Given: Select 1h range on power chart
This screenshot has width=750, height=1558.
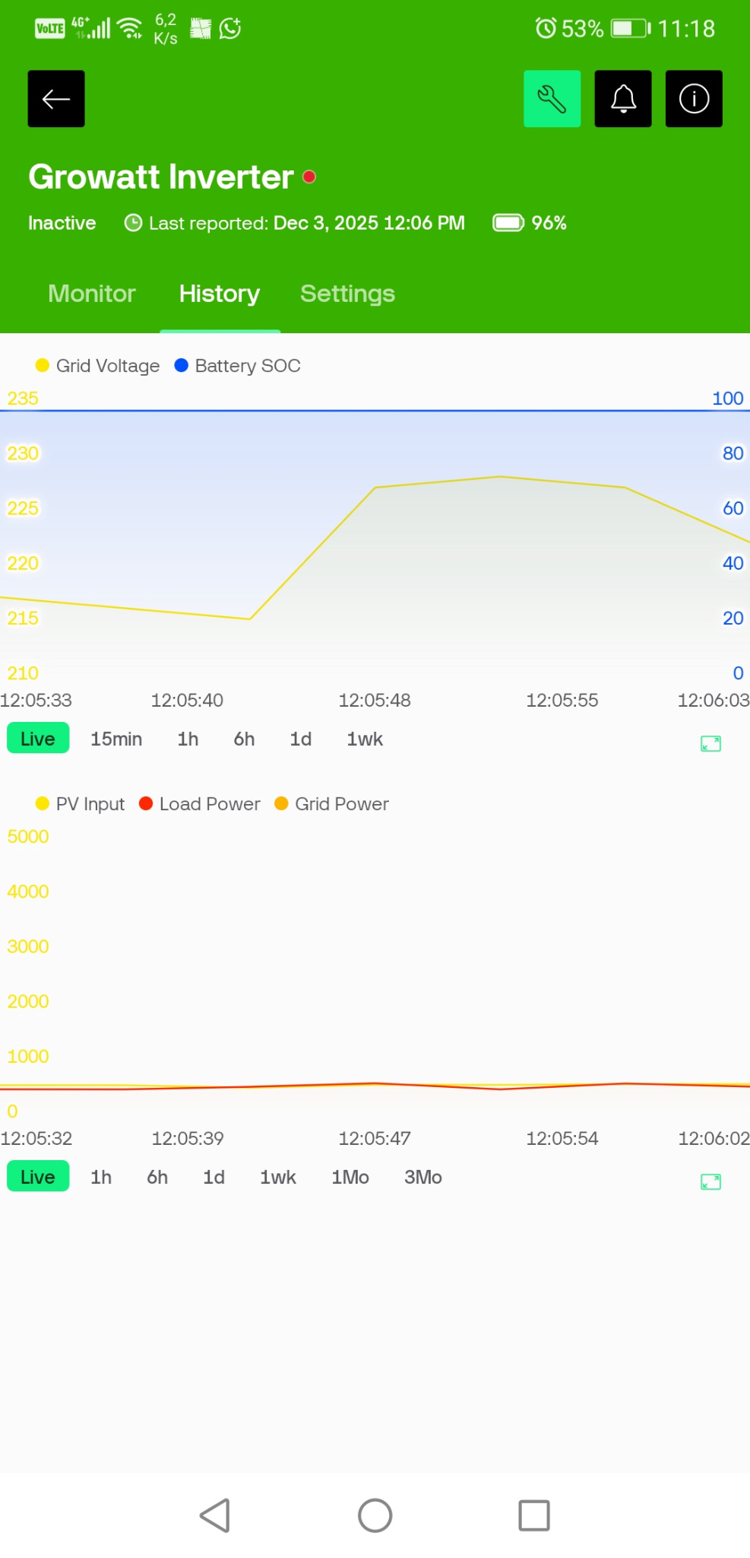Looking at the screenshot, I should (101, 1177).
